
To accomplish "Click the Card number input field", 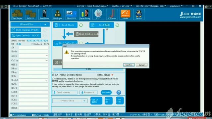I will tap(65, 93).
